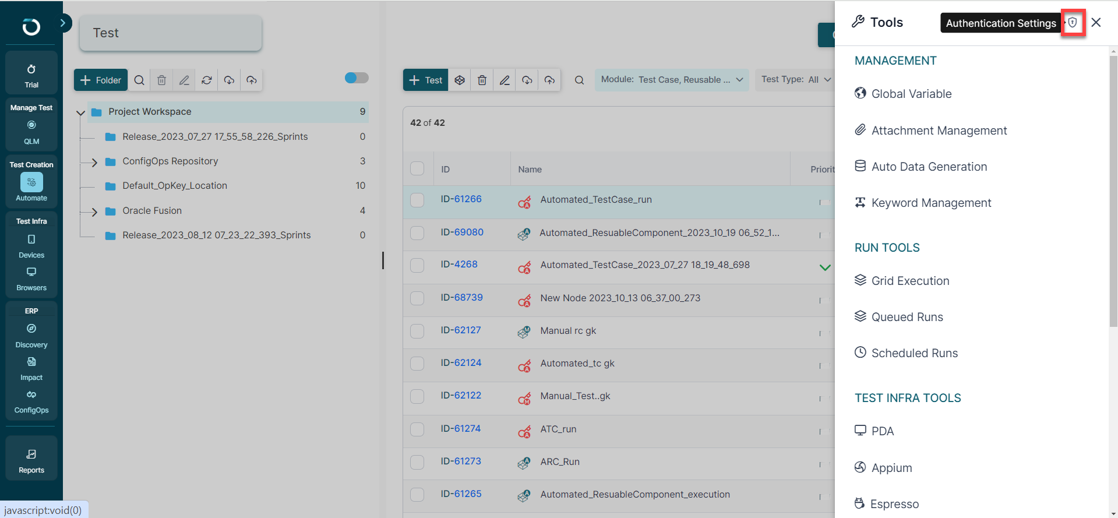Click folder toolbar cloud upload icon
The width and height of the screenshot is (1118, 518).
coord(252,80)
